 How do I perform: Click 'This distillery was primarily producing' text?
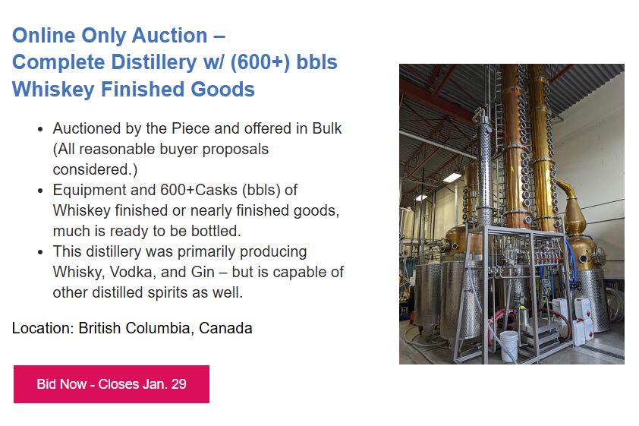tap(180, 251)
